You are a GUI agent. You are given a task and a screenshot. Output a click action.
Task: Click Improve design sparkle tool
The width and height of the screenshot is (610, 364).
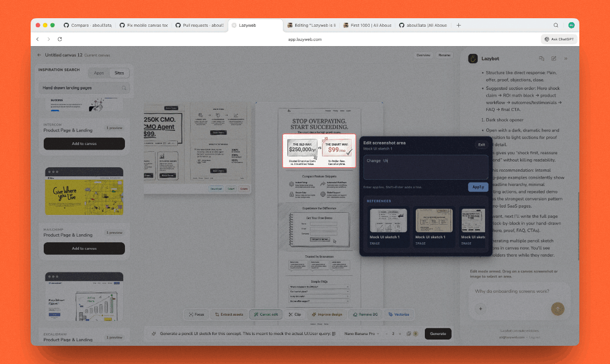coord(327,315)
